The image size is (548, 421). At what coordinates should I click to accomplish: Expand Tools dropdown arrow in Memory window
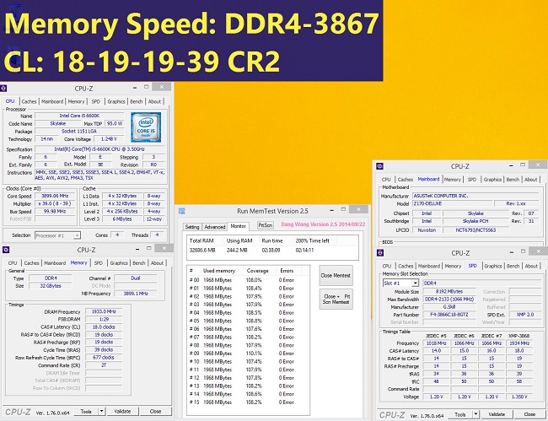click(101, 411)
